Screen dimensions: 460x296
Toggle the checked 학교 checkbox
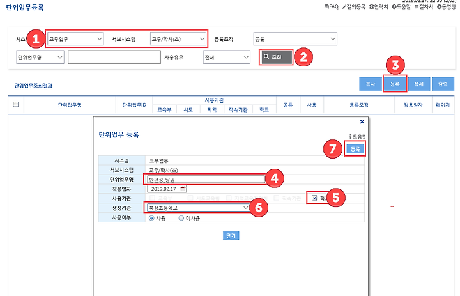tap(314, 198)
